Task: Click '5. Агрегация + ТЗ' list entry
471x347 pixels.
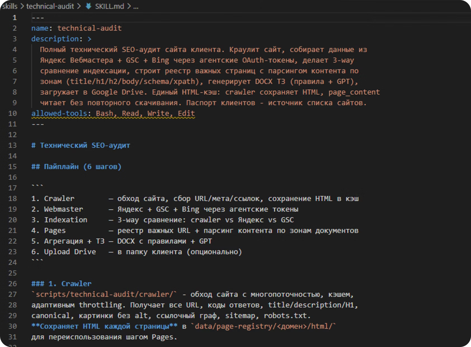Action: tap(68, 241)
